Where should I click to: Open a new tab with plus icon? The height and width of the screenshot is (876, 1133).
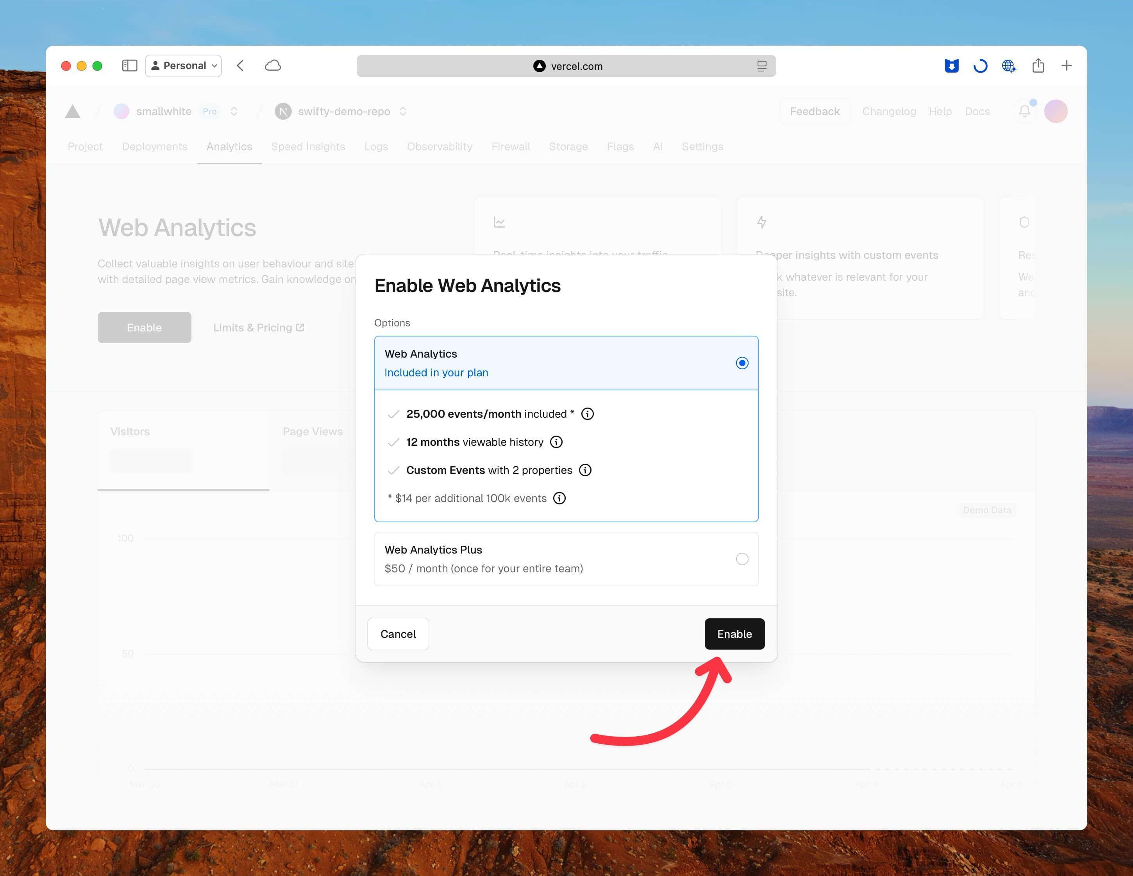click(x=1067, y=66)
